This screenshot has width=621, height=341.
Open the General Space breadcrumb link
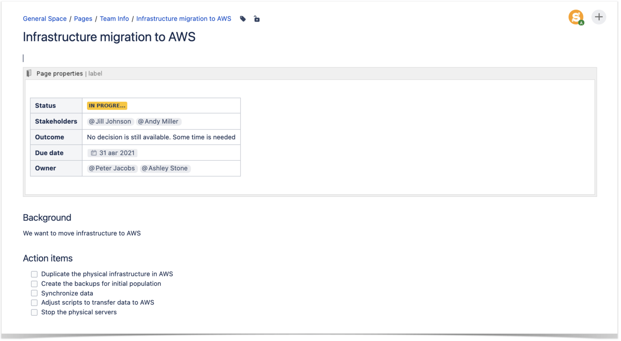tap(44, 19)
